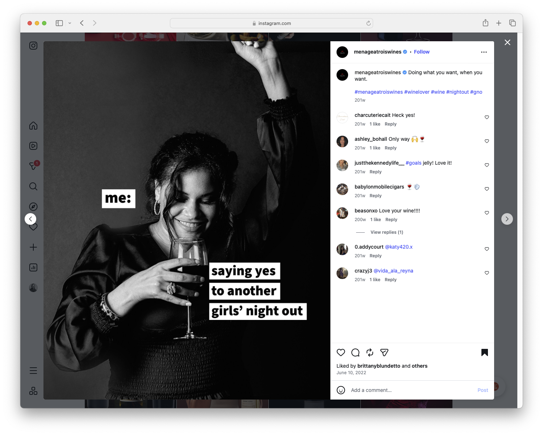This screenshot has height=435, width=543.
Task: Like charcuteriecait's comment
Action: (486, 117)
